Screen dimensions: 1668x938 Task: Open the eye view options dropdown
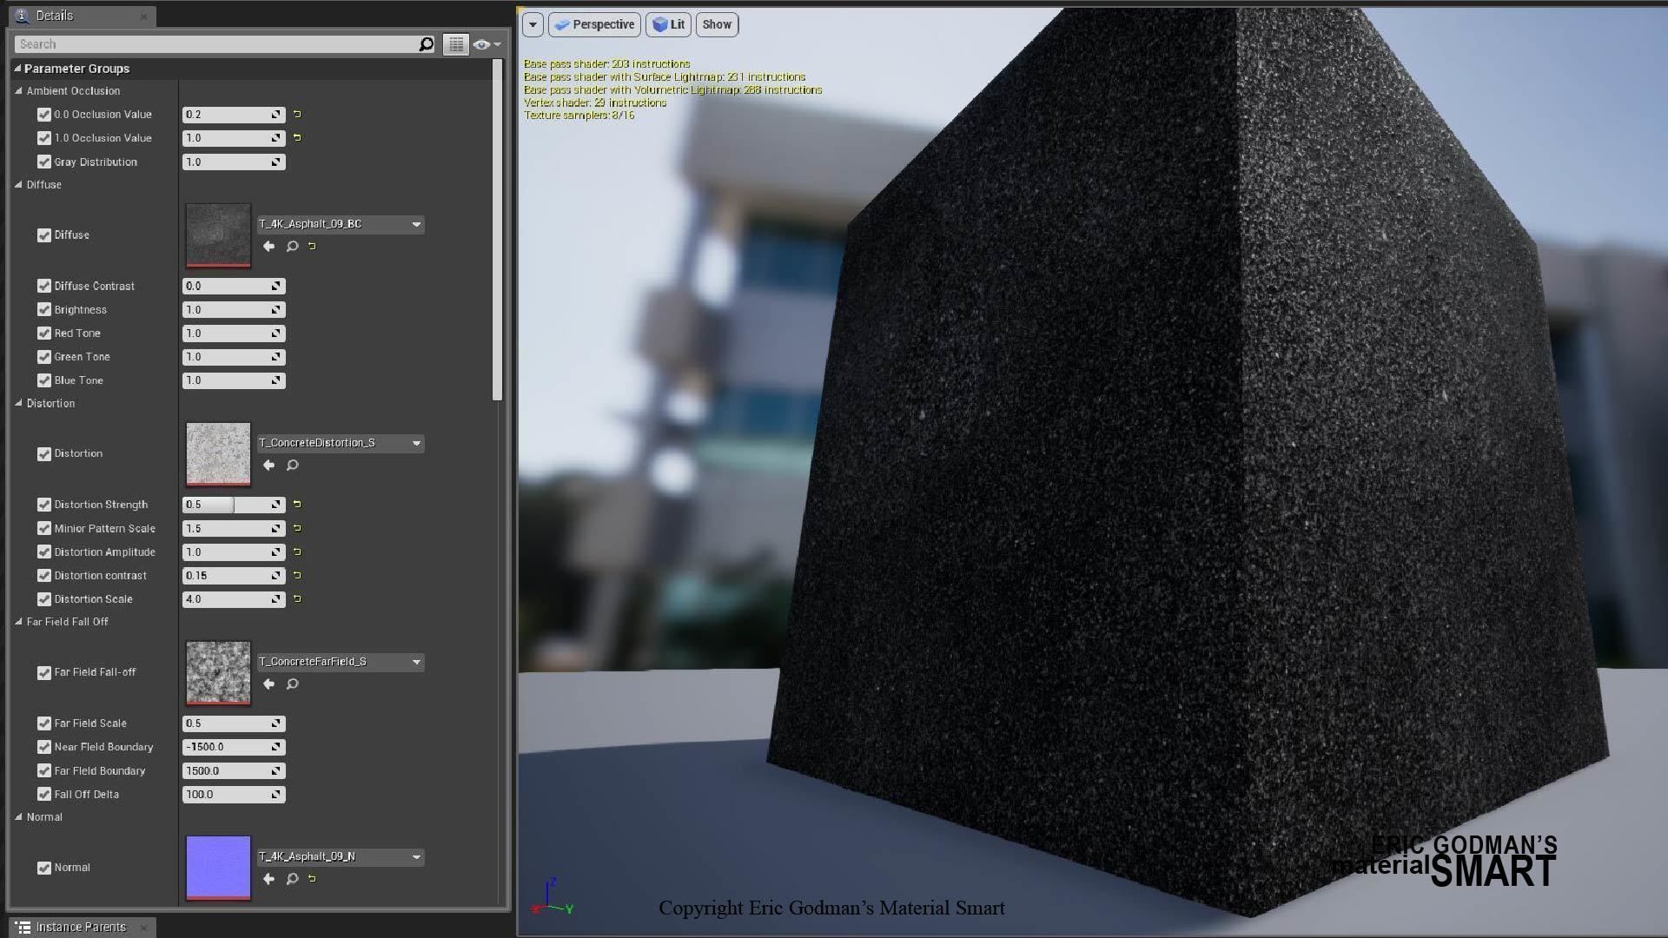pos(486,44)
